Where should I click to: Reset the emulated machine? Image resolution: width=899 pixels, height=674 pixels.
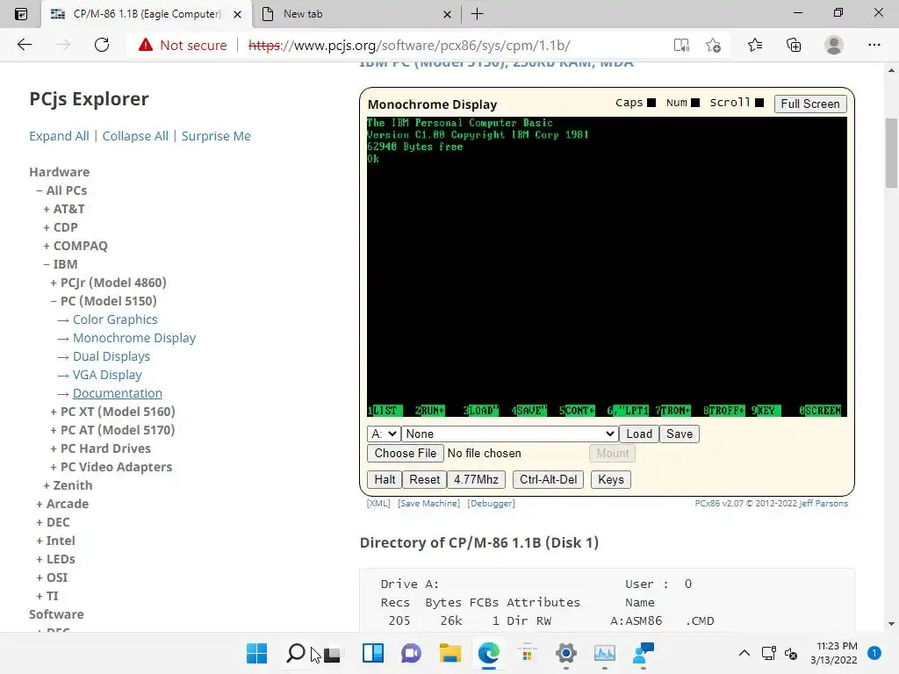pyautogui.click(x=424, y=480)
